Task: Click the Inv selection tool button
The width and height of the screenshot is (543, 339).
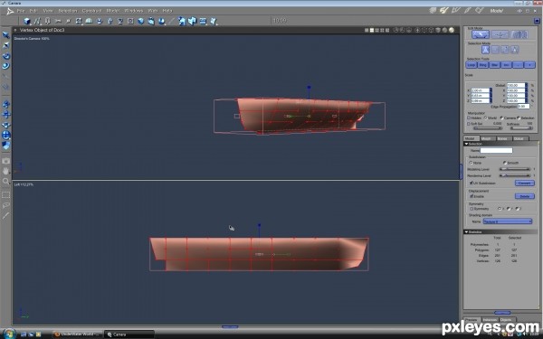Action: pos(506,65)
